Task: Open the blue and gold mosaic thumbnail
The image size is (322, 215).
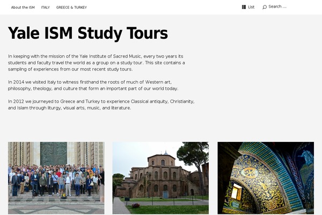Action: (266, 178)
